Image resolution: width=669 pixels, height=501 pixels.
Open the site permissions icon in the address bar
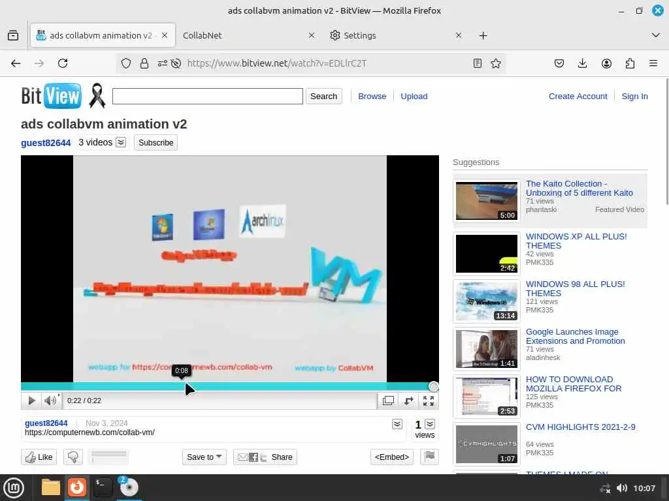(x=162, y=63)
